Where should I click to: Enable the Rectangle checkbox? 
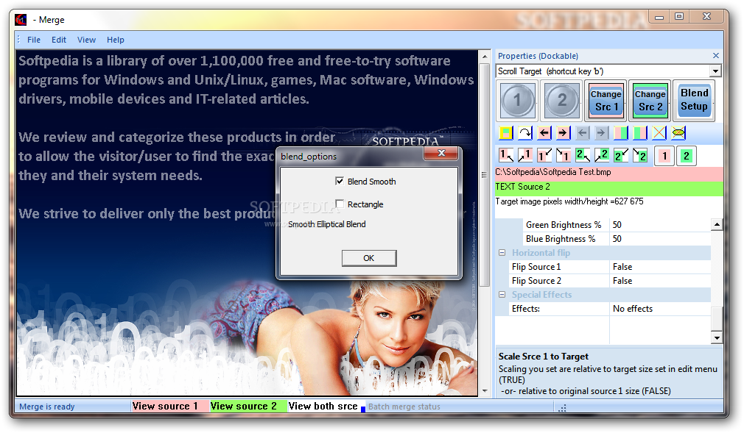click(340, 204)
